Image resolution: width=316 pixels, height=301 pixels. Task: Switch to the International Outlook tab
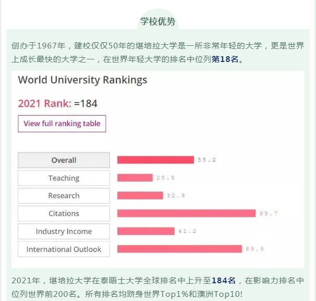point(64,249)
